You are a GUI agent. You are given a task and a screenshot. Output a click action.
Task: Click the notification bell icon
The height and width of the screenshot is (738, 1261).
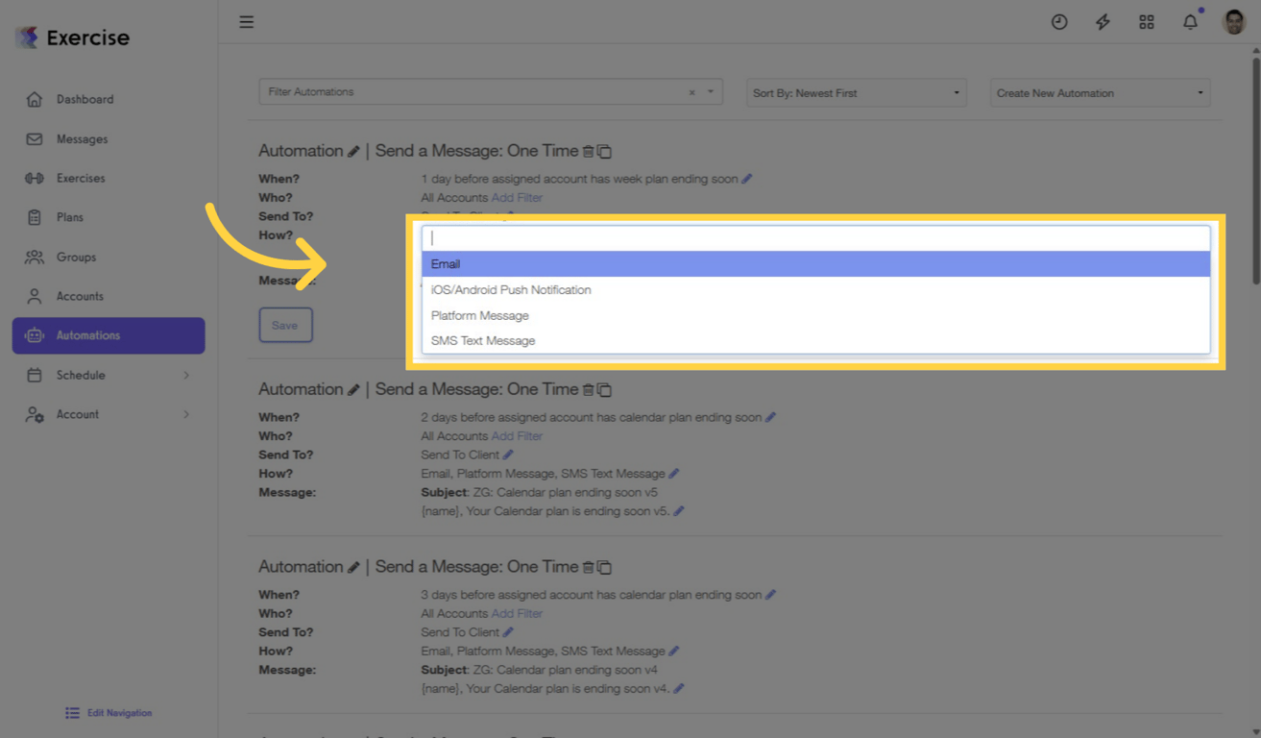(x=1190, y=21)
